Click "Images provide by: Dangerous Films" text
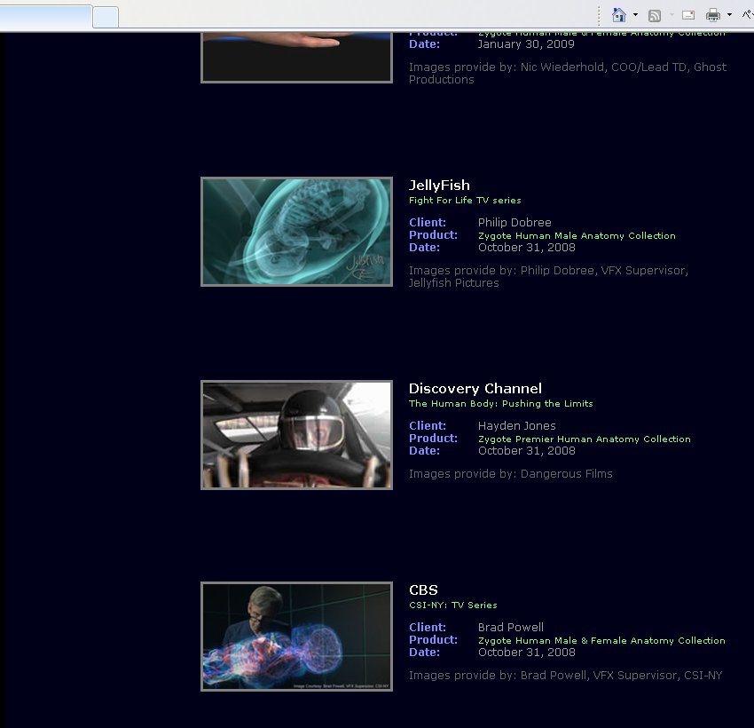Viewport: 754px width, 728px height. [511, 474]
